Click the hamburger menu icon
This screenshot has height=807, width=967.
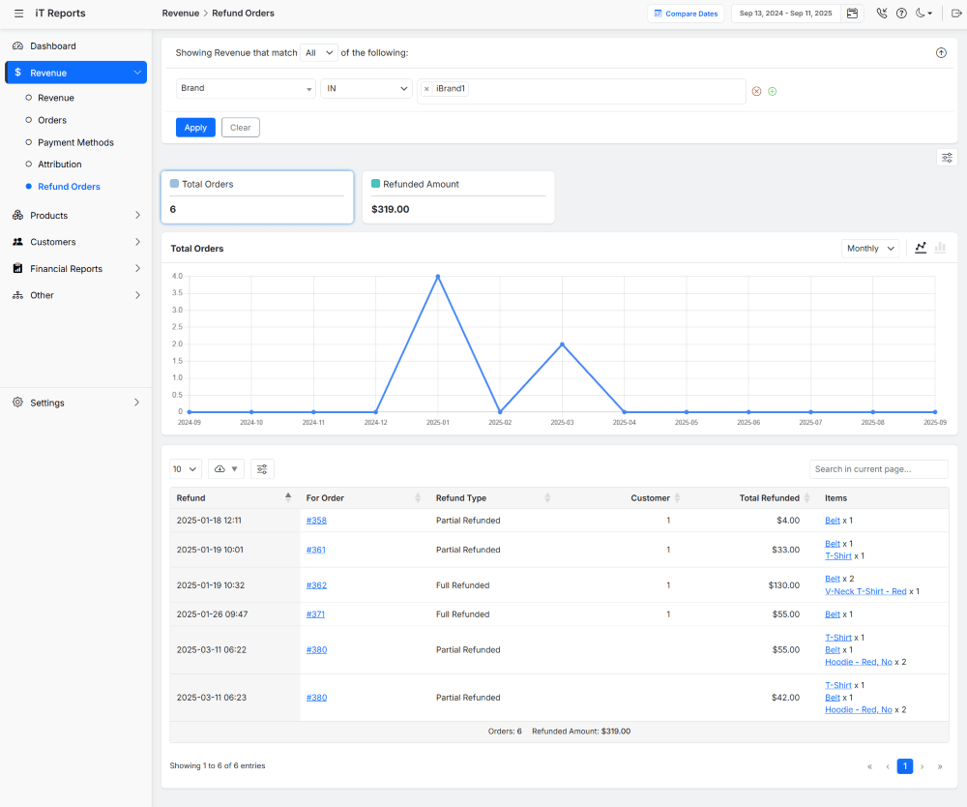pyautogui.click(x=19, y=14)
